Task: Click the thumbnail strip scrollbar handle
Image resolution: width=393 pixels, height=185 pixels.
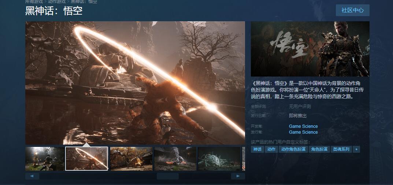Action: tap(167, 176)
